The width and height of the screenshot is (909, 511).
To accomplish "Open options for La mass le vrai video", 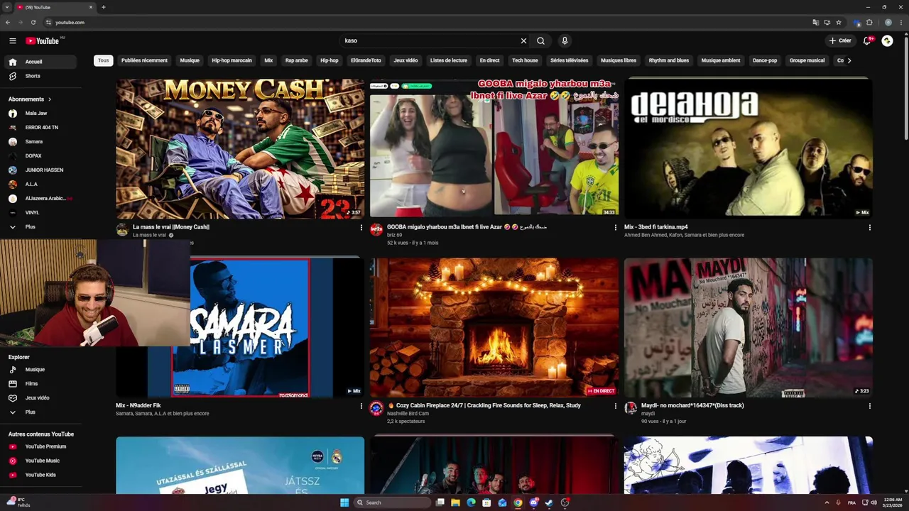I will pyautogui.click(x=361, y=228).
